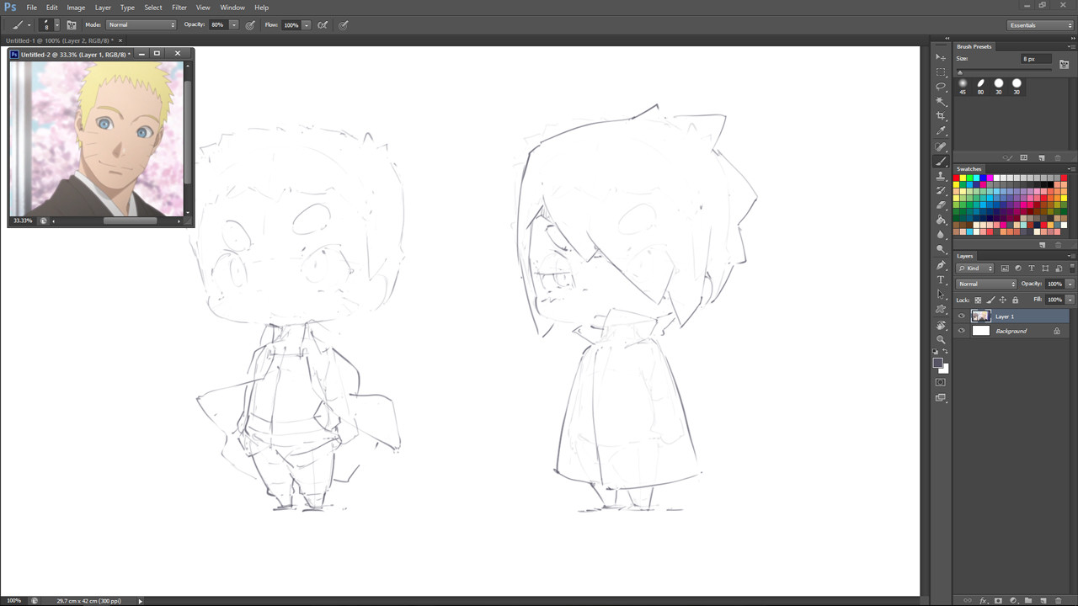Viewport: 1078px width, 606px height.
Task: Toggle lock transparent pixels
Action: point(978,300)
